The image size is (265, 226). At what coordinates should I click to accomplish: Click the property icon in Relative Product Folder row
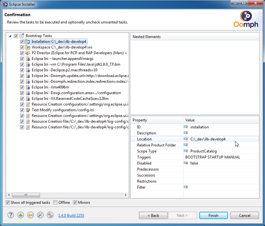click(x=186, y=145)
